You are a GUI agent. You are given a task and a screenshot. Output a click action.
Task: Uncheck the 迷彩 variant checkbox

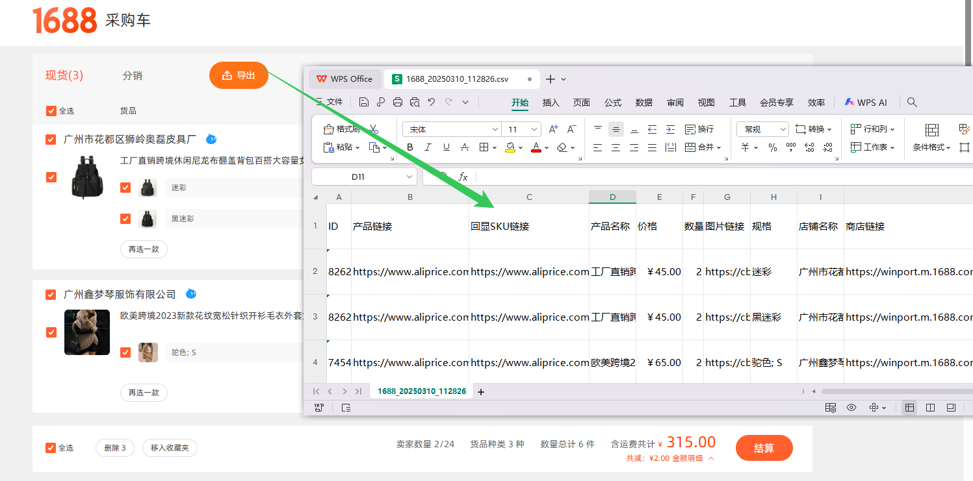tap(125, 188)
